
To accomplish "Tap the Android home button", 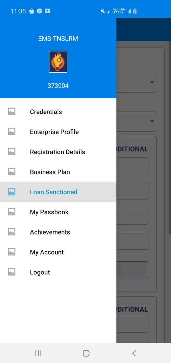I will click(86, 353).
